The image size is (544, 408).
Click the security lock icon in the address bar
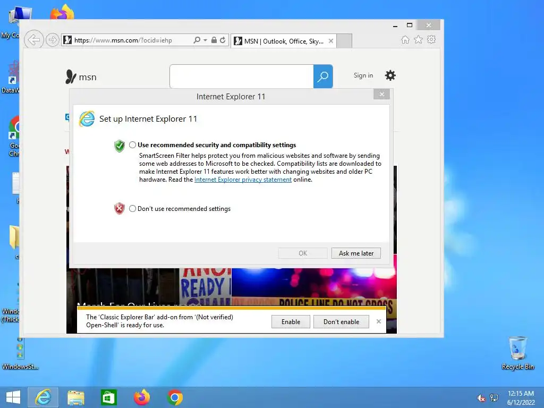(214, 40)
